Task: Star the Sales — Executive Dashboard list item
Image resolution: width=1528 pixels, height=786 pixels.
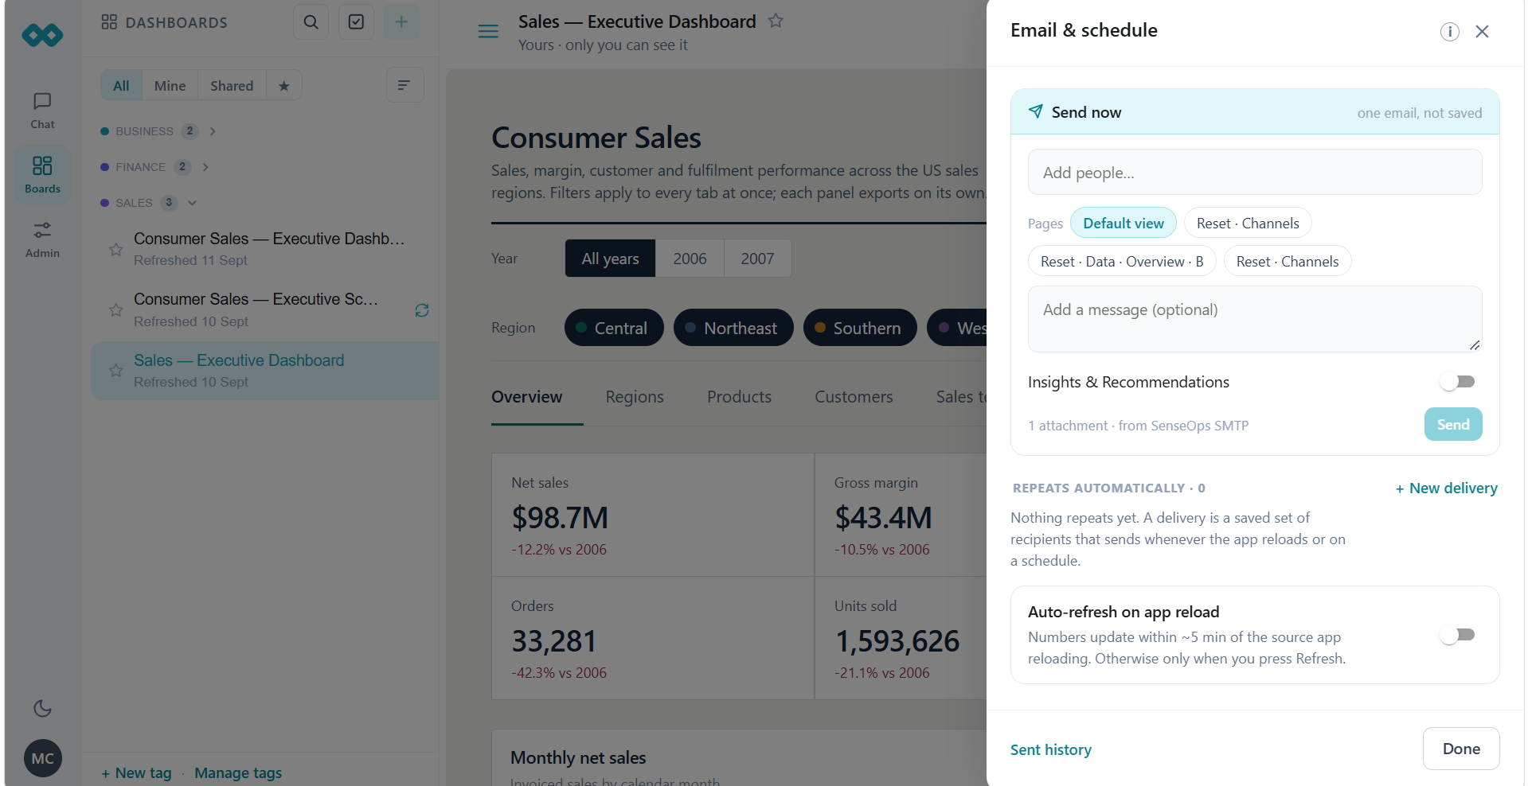Action: coord(116,371)
